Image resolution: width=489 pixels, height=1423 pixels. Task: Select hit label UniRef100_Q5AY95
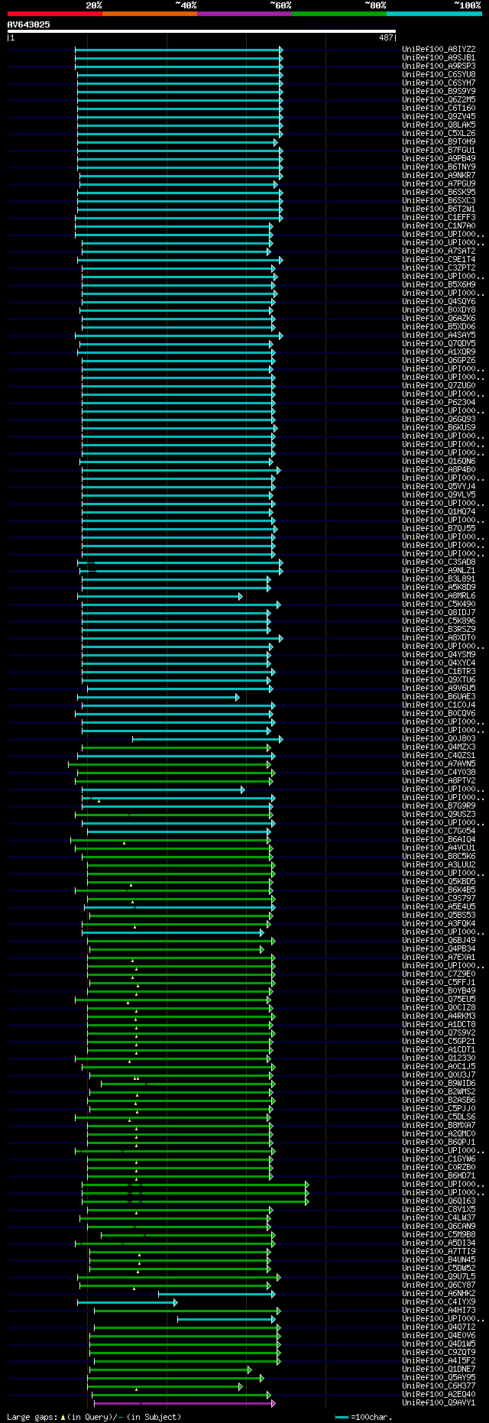(439, 1377)
